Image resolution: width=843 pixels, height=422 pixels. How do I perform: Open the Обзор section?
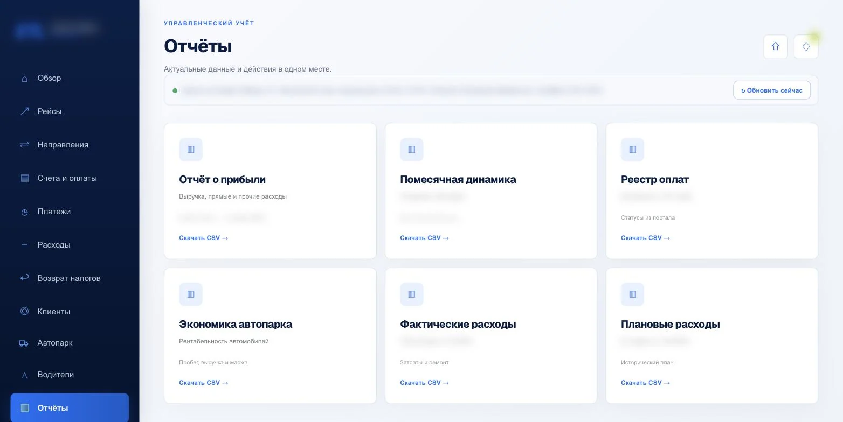coord(70,78)
